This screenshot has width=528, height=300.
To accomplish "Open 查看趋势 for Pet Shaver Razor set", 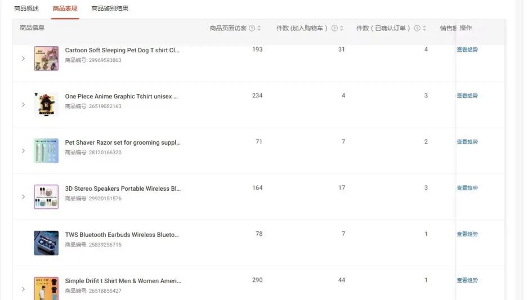I will pyautogui.click(x=467, y=142).
